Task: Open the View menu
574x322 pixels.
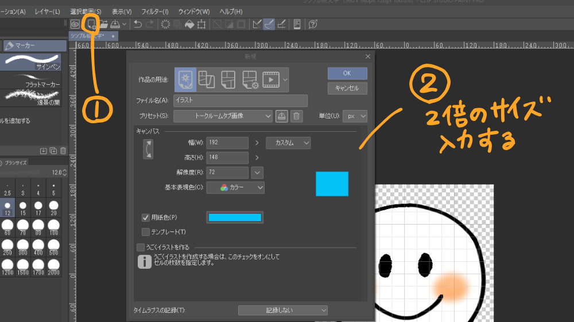Action: 122,11
